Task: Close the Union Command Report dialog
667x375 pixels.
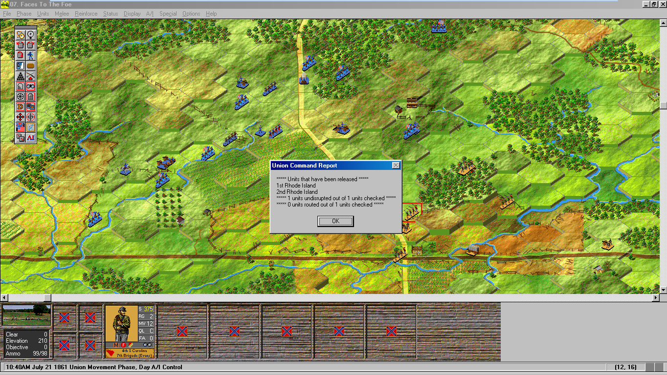Action: tap(396, 166)
